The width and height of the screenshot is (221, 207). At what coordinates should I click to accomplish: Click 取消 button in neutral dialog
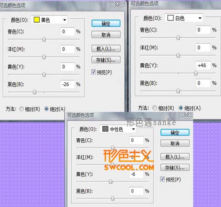click(x=175, y=143)
